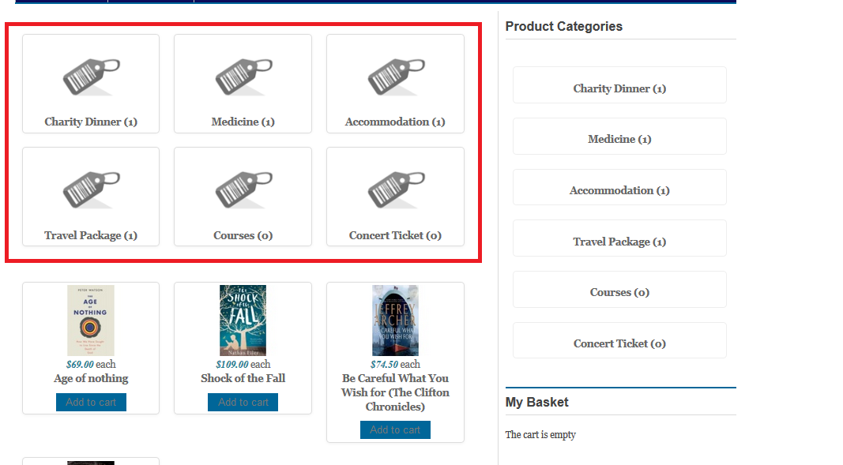Viewport: 843px width, 465px height.
Task: Click the Shock of the Fall title link
Action: pyautogui.click(x=243, y=378)
